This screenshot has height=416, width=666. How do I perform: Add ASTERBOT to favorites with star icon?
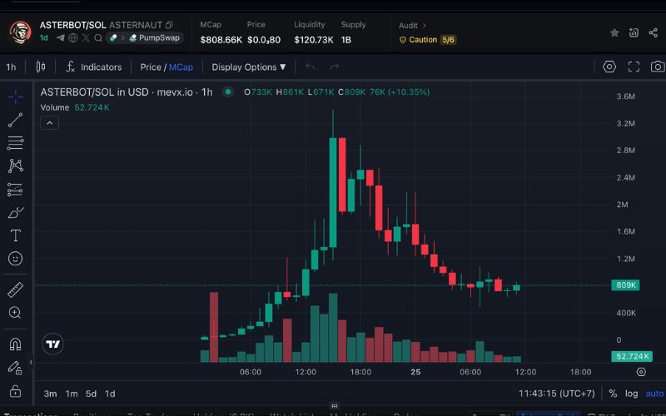tap(614, 32)
